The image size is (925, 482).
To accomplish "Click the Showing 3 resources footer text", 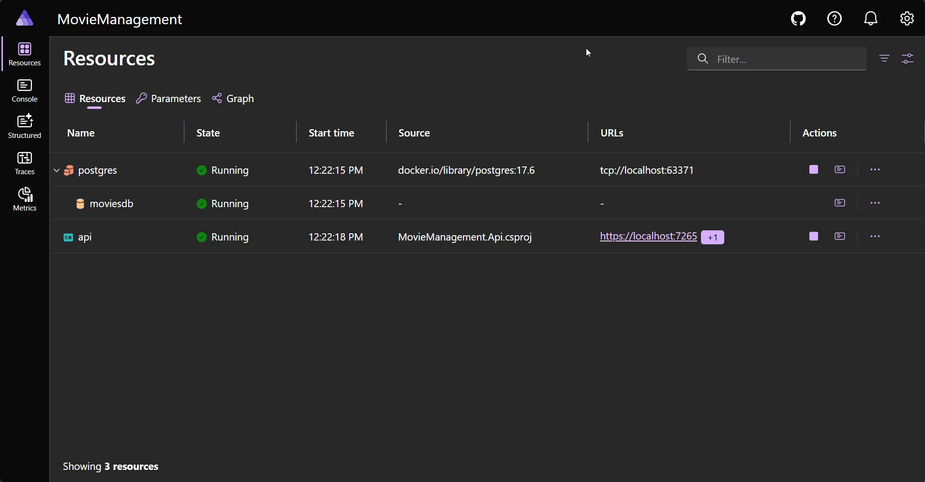I will coord(111,467).
